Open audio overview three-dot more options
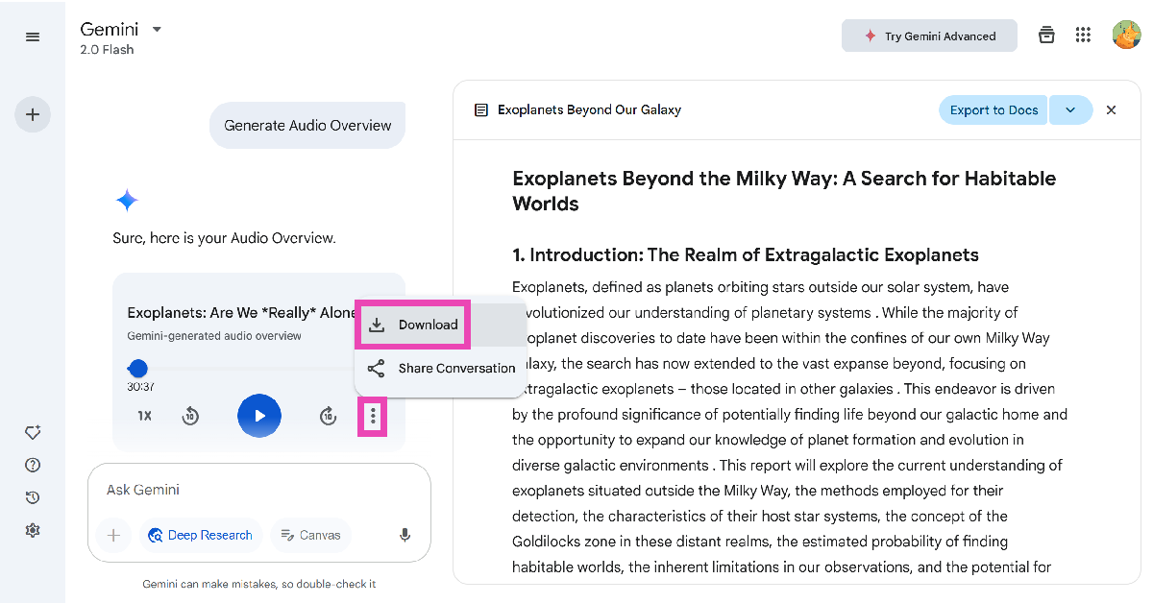This screenshot has width=1153, height=603. [373, 416]
